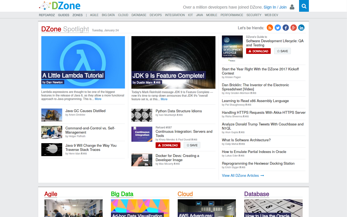Open the REFCARDZ menu item
347x217 pixels.
47,15
